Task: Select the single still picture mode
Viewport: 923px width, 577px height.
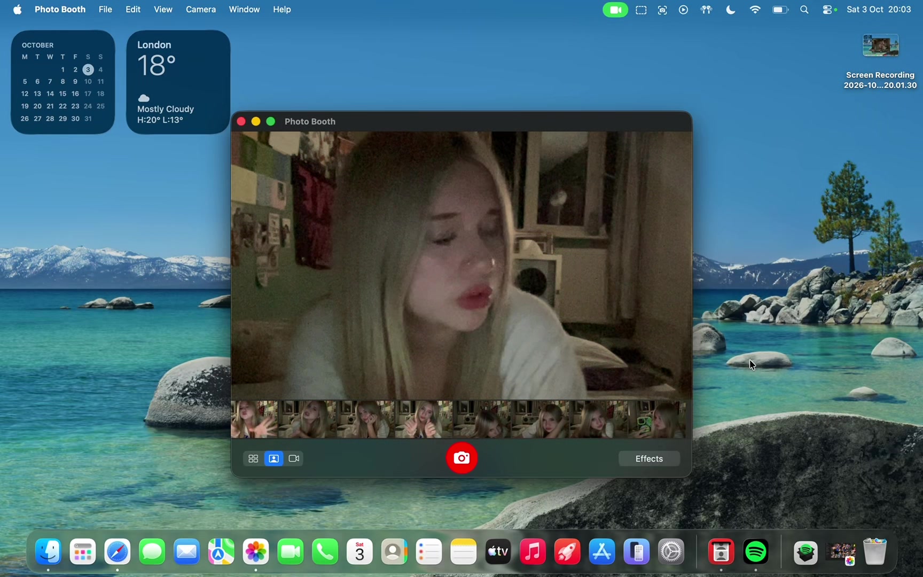Action: click(x=273, y=458)
